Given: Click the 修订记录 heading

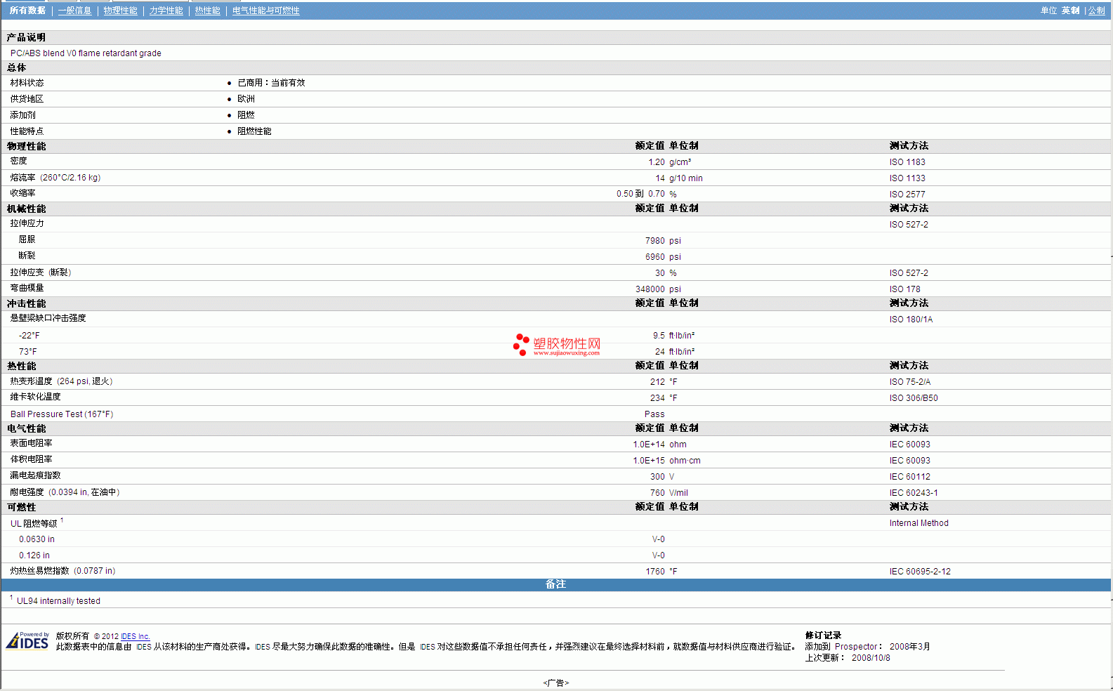Looking at the screenshot, I should coord(823,636).
